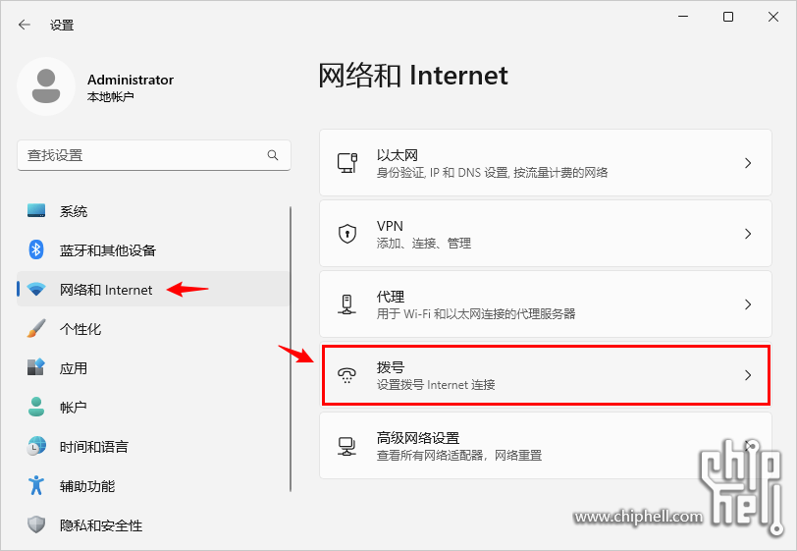The image size is (797, 551).
Task: Open 辅助功能 settings
Action: pyautogui.click(x=154, y=486)
